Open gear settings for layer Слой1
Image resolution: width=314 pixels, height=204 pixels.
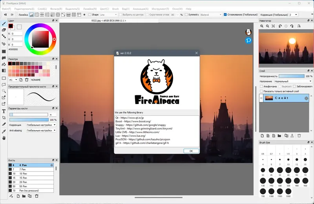[x=306, y=98]
